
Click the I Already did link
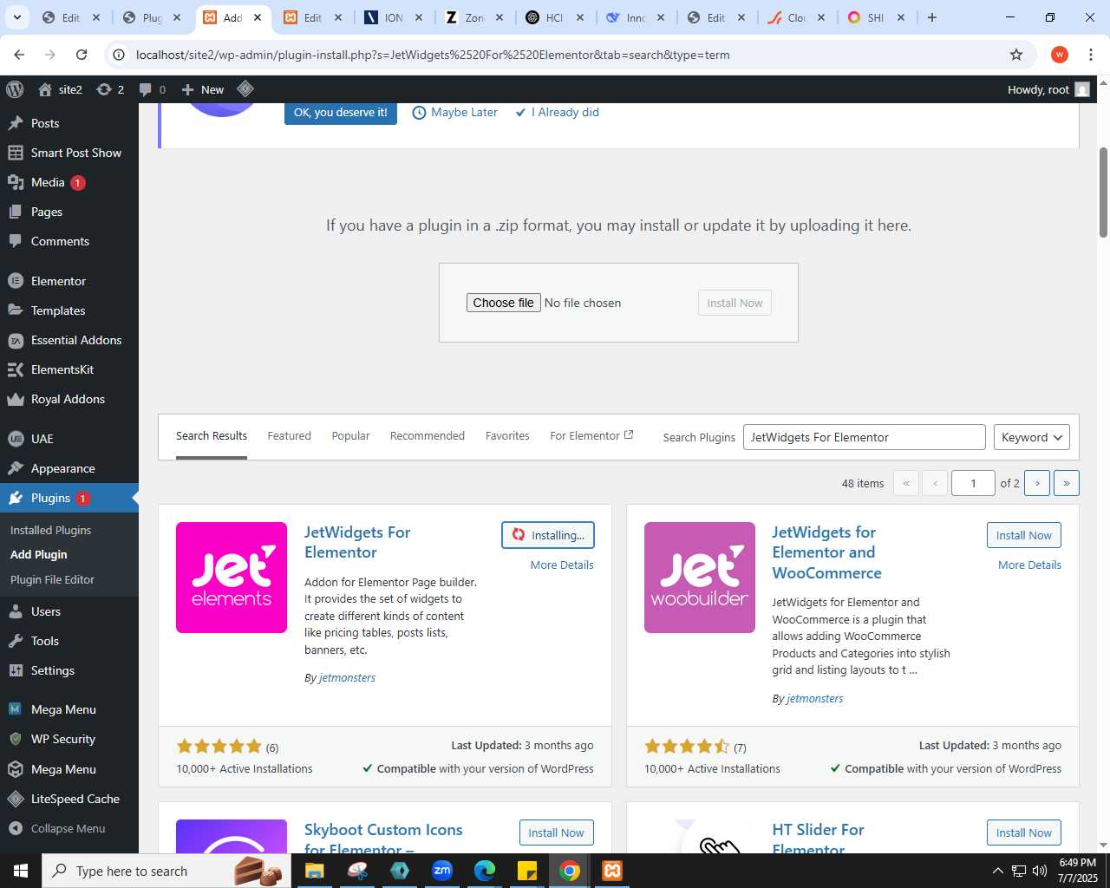tap(557, 113)
